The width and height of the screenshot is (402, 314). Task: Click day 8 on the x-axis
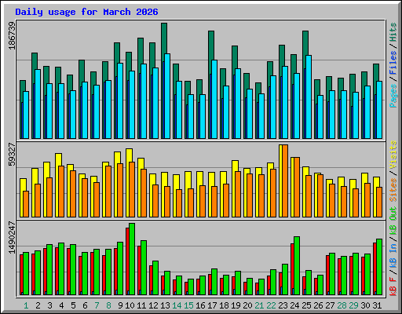(x=108, y=305)
